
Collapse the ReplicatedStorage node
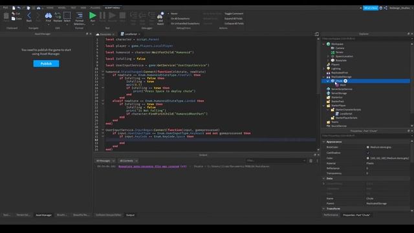pyautogui.click(x=323, y=77)
